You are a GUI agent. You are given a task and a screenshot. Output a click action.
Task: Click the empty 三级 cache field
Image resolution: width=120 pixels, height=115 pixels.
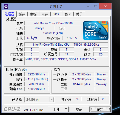click(x=82, y=89)
